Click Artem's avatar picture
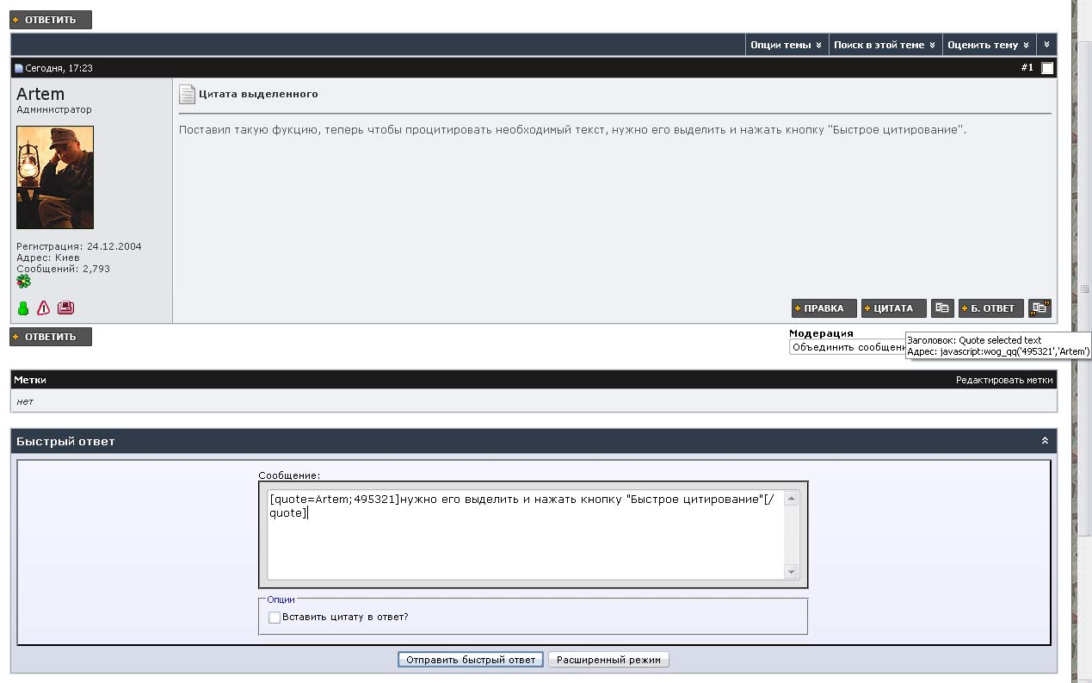 coord(55,177)
